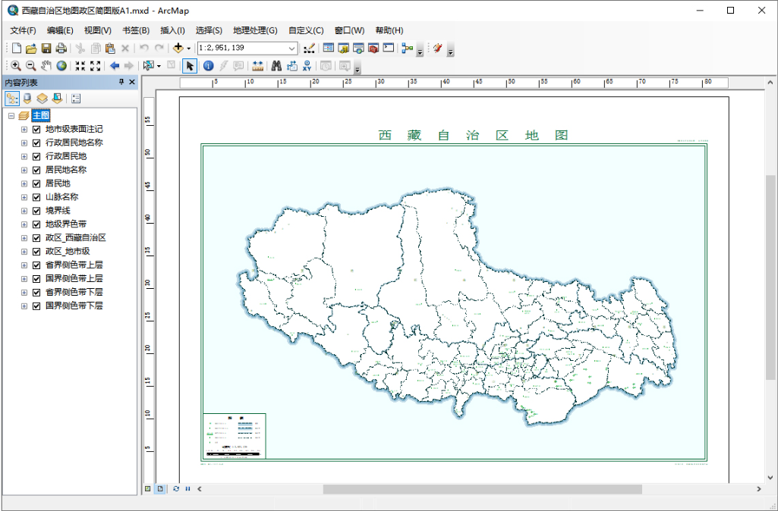Activate the Identify tool
778x511 pixels.
[x=208, y=66]
